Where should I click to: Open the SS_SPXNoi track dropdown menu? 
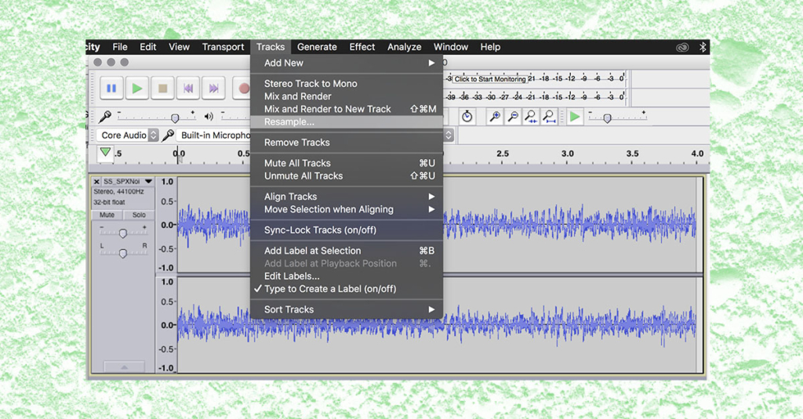click(148, 182)
